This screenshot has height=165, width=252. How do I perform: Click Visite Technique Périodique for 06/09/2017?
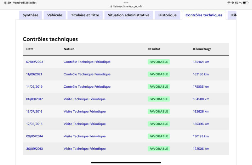85,99
